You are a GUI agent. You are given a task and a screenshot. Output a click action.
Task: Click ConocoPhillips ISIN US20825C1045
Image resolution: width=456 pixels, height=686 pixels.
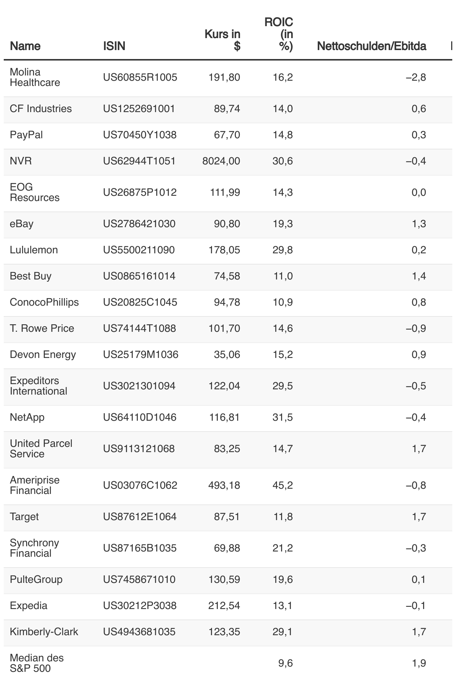(140, 302)
